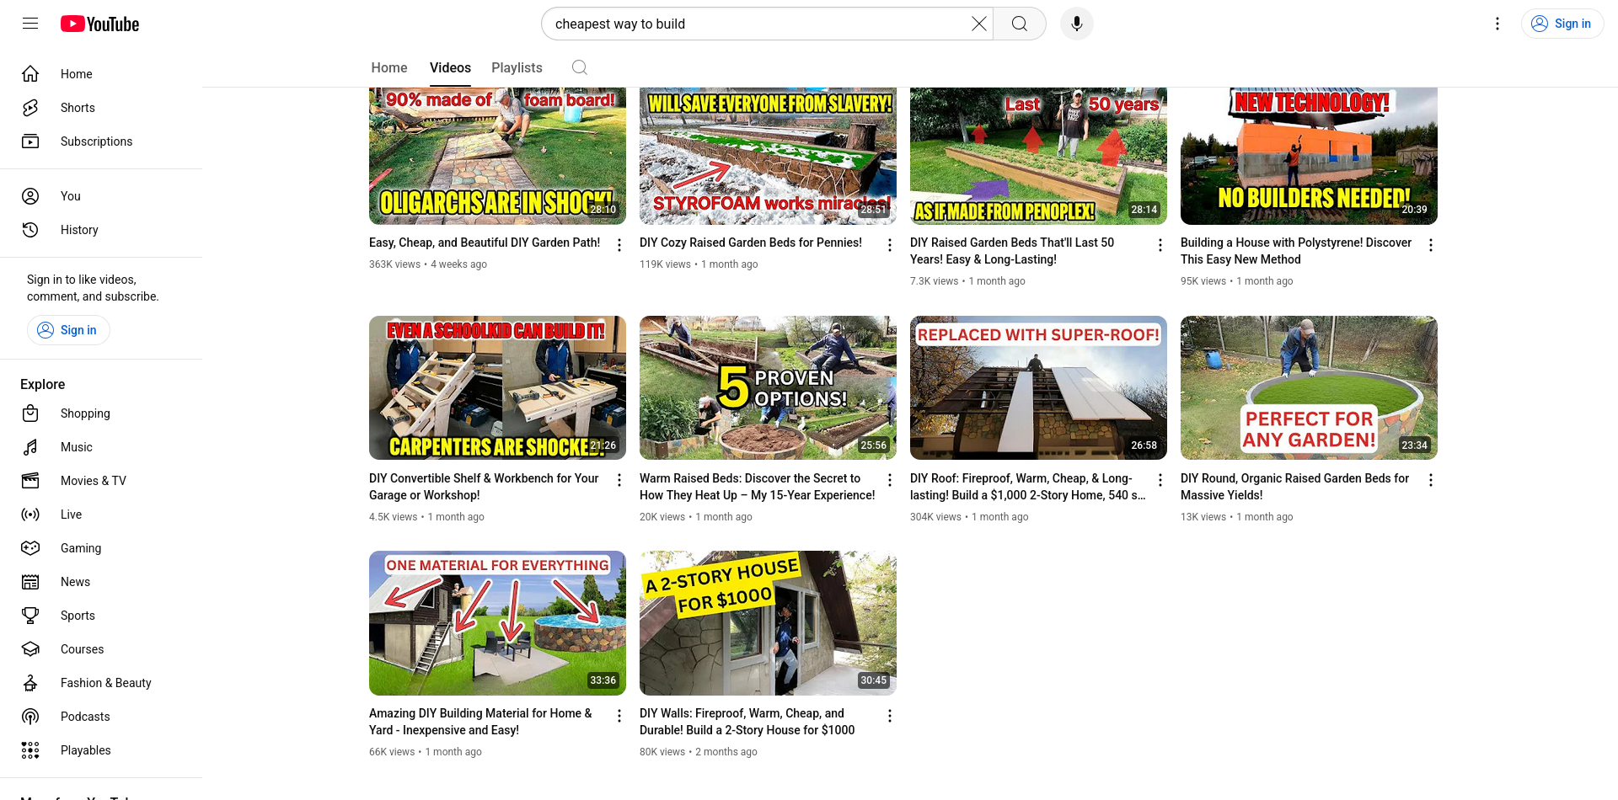Open 'Carpenters are shocked' thumbnail

click(497, 387)
